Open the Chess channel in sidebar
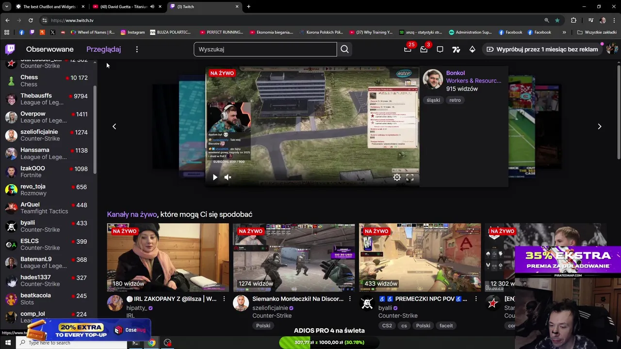The width and height of the screenshot is (621, 349). tap(49, 81)
